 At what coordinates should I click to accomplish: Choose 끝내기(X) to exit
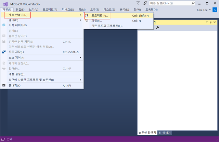(x=42, y=86)
